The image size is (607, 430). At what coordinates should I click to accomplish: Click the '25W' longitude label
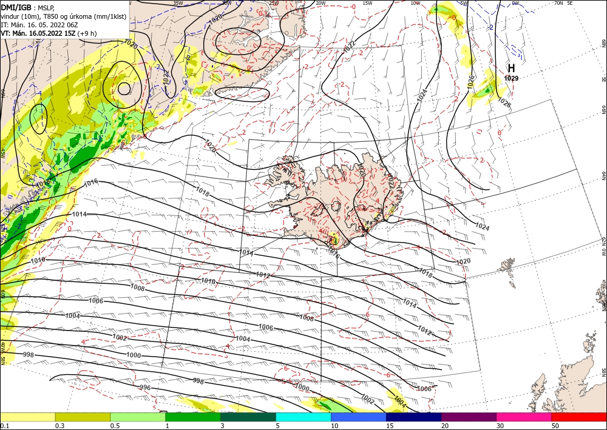pyautogui.click(x=274, y=3)
